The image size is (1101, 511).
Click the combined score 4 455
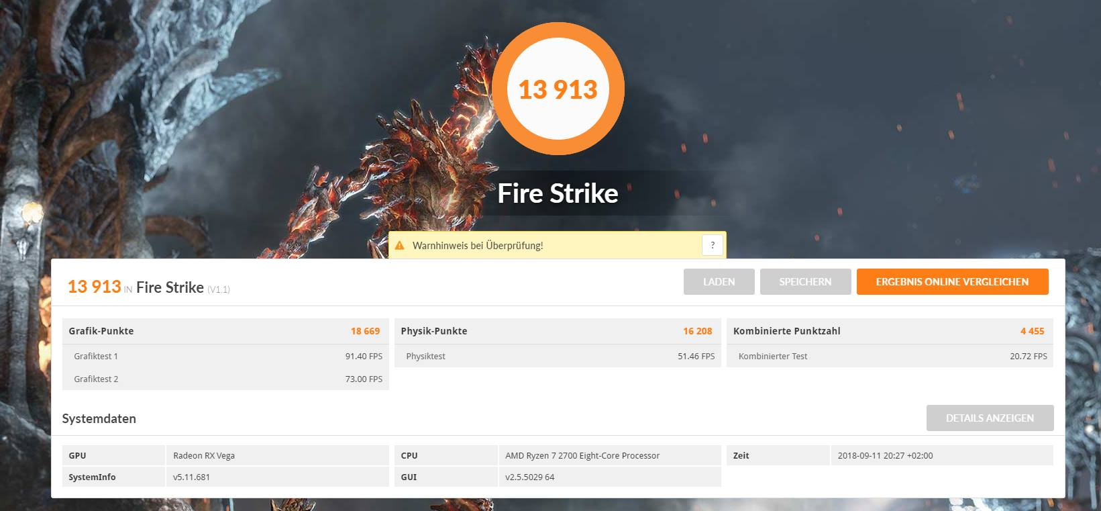(x=1033, y=331)
